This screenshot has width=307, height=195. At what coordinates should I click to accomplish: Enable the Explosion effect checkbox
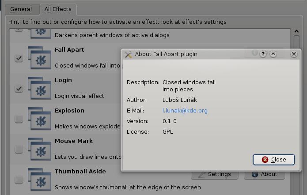[19, 119]
